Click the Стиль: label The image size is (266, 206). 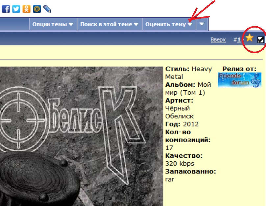(177, 69)
